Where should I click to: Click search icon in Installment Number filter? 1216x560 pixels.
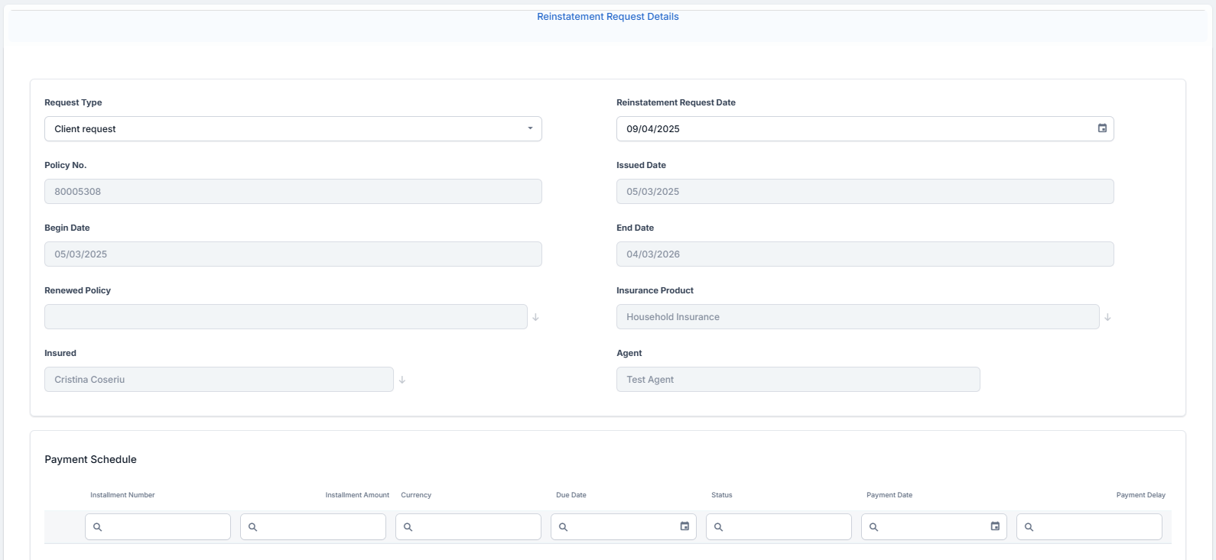pyautogui.click(x=98, y=527)
